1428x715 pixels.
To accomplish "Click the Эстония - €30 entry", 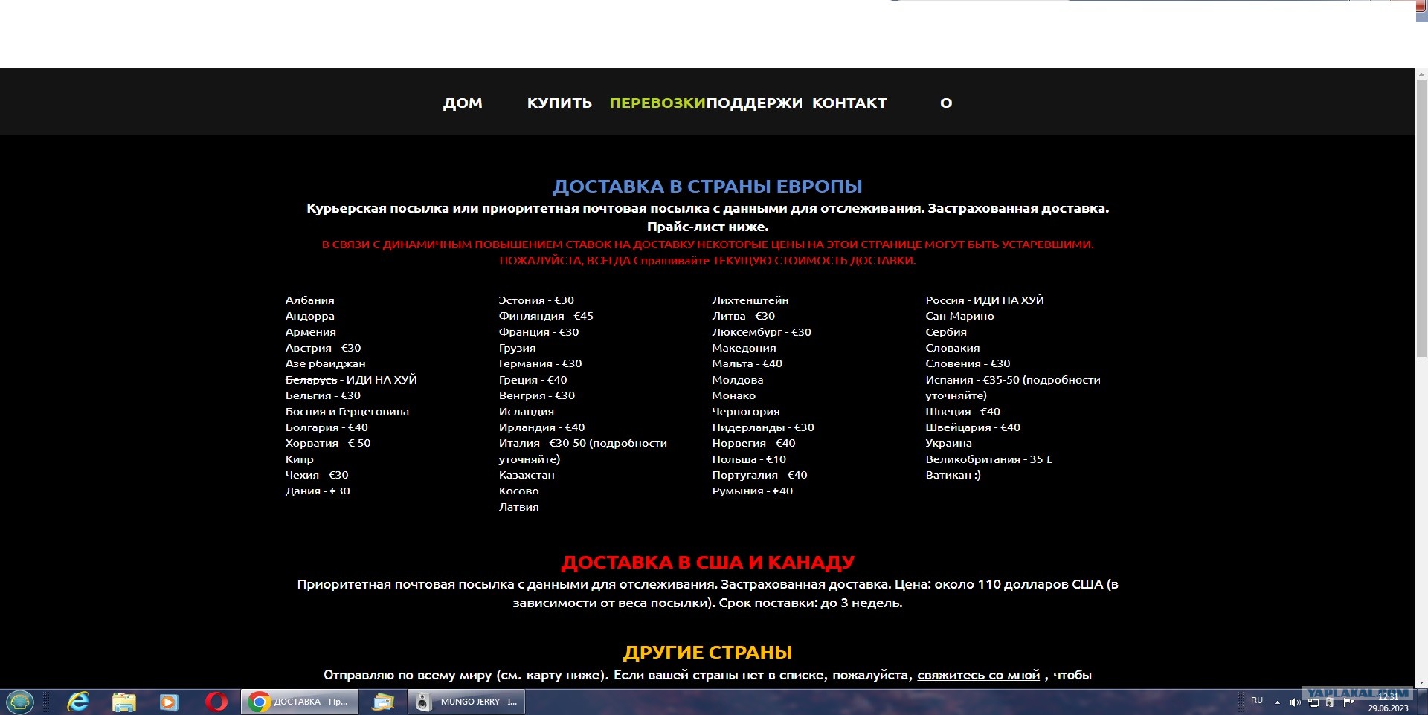I will (x=536, y=300).
